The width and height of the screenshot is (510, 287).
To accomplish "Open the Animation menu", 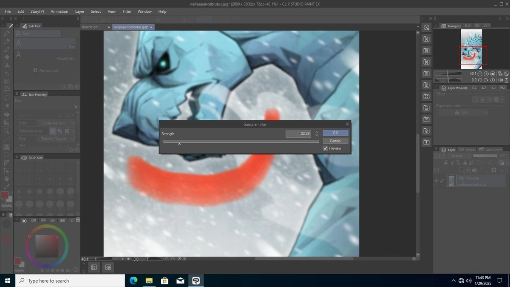I will click(x=59, y=11).
